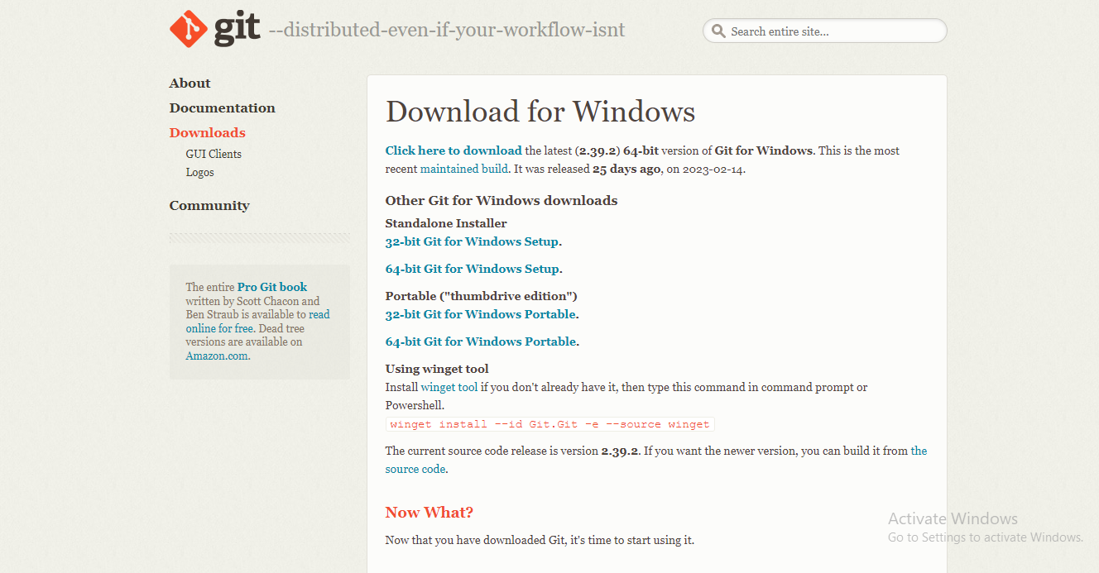Image resolution: width=1099 pixels, height=573 pixels.
Task: Click the winget install command text
Action: pos(549,424)
